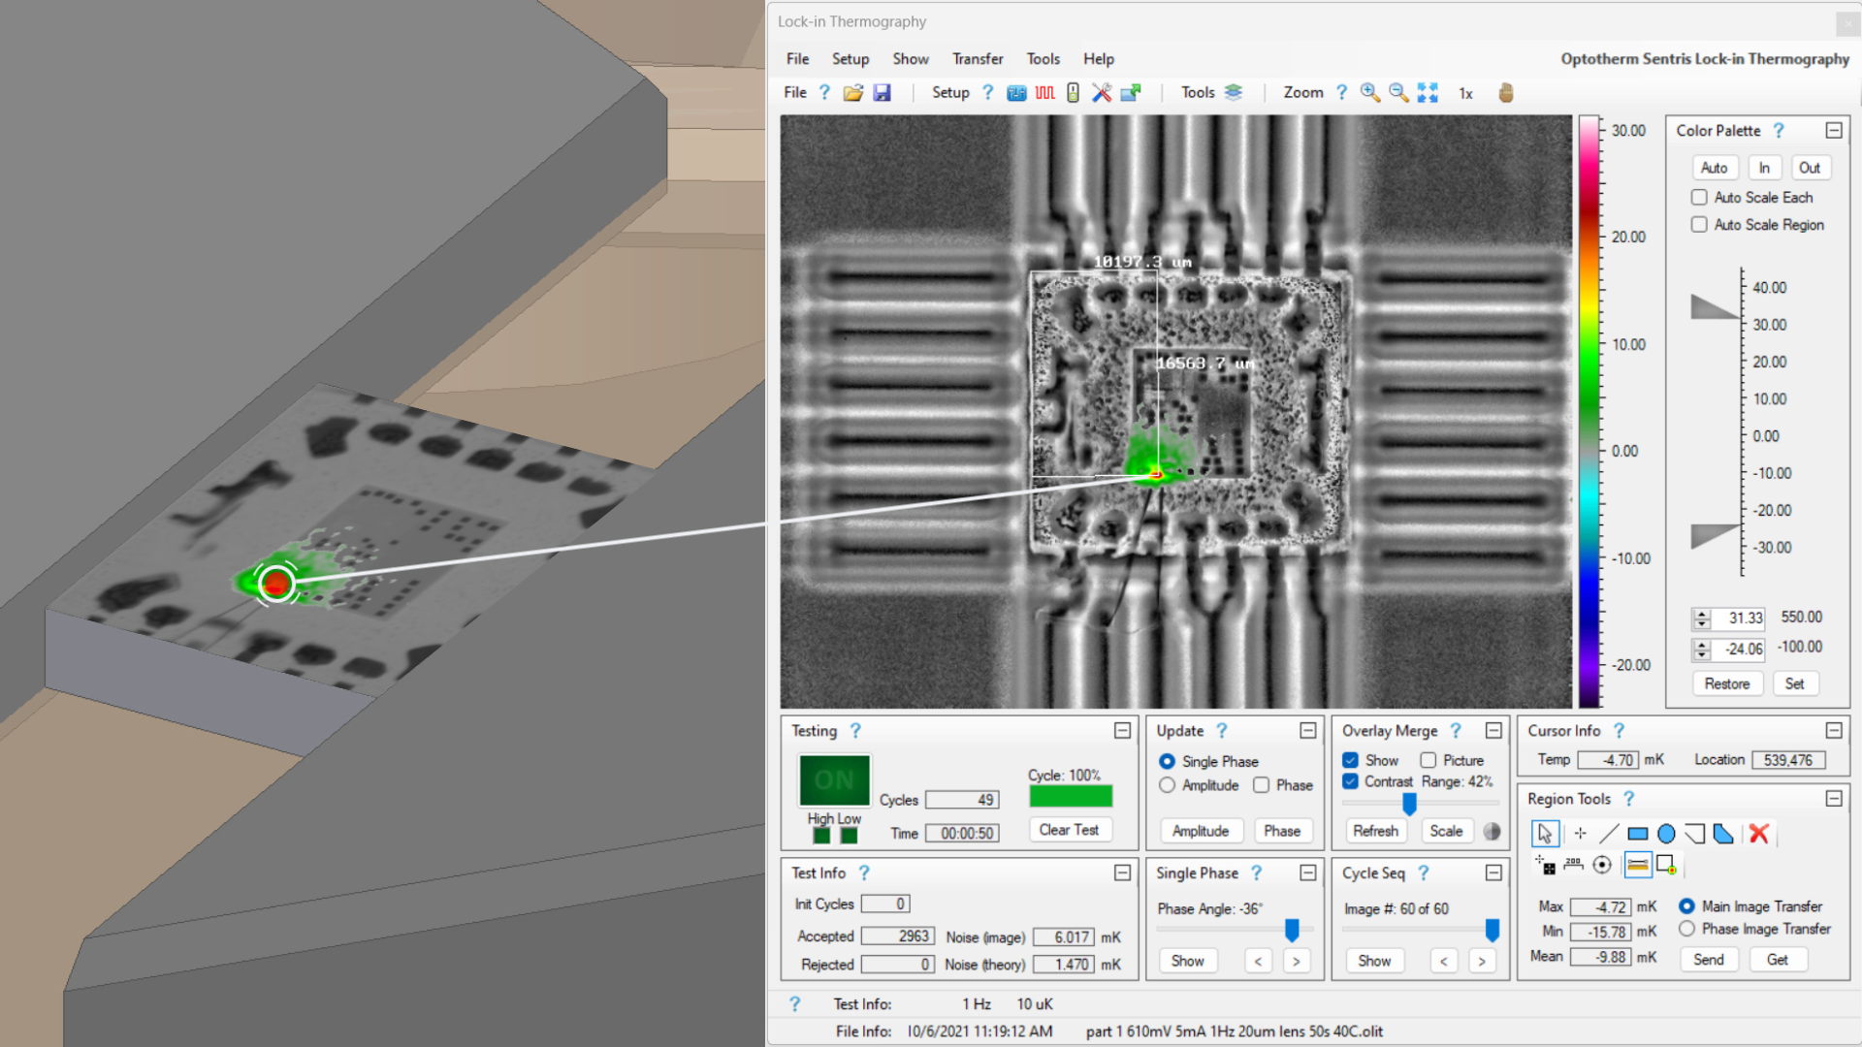The image size is (1862, 1047).
Task: Open the setup wrench and screwdriver tool
Action: [x=1100, y=92]
